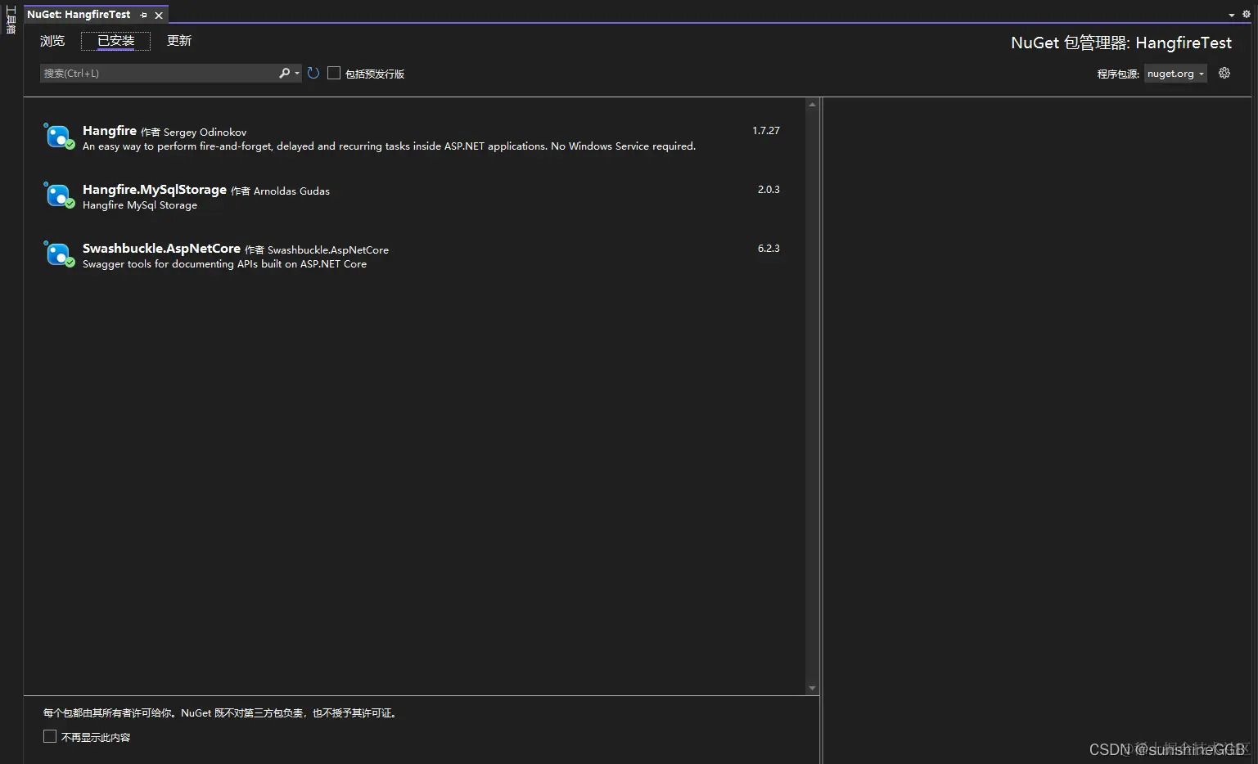The width and height of the screenshot is (1258, 764).
Task: Open the package source nuget.org dropdown
Action: click(x=1175, y=74)
